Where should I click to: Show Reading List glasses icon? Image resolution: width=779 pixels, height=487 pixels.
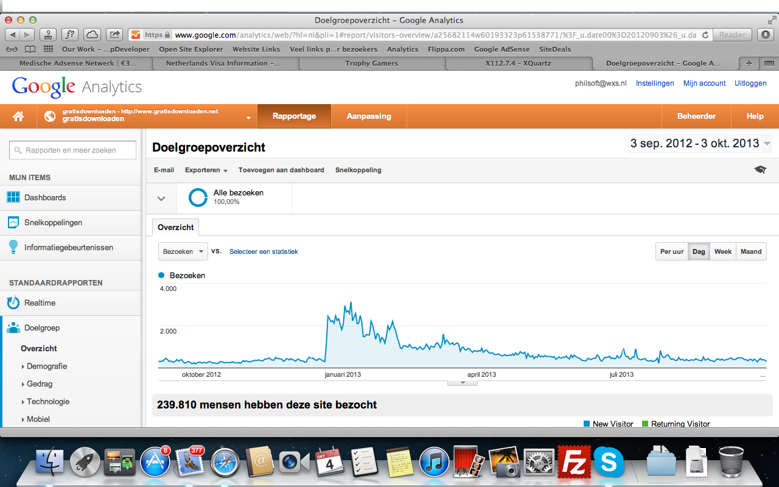point(12,49)
